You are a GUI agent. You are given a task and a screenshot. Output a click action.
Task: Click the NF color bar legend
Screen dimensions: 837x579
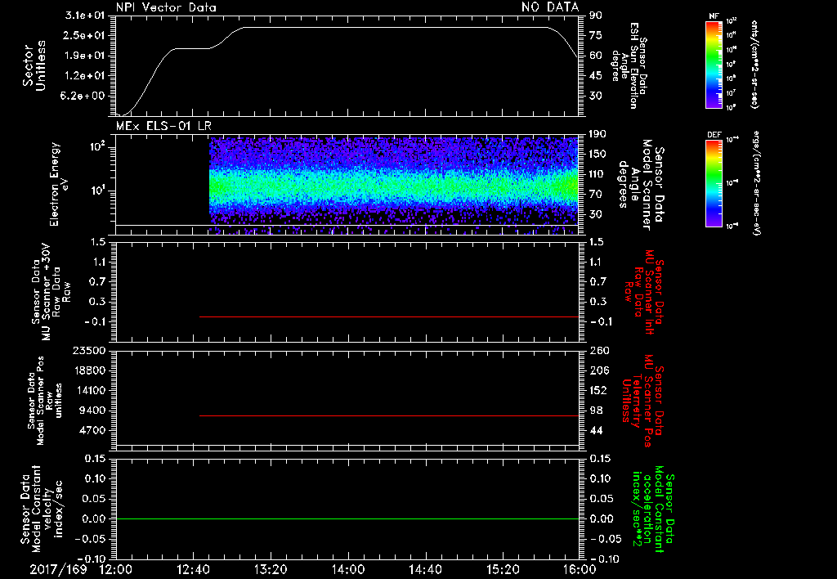(x=714, y=64)
